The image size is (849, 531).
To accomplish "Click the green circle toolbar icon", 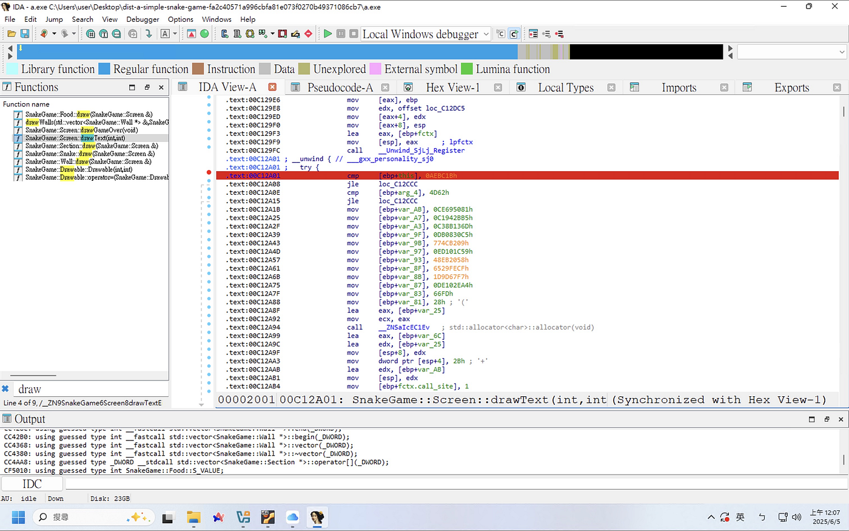I will 204,34.
